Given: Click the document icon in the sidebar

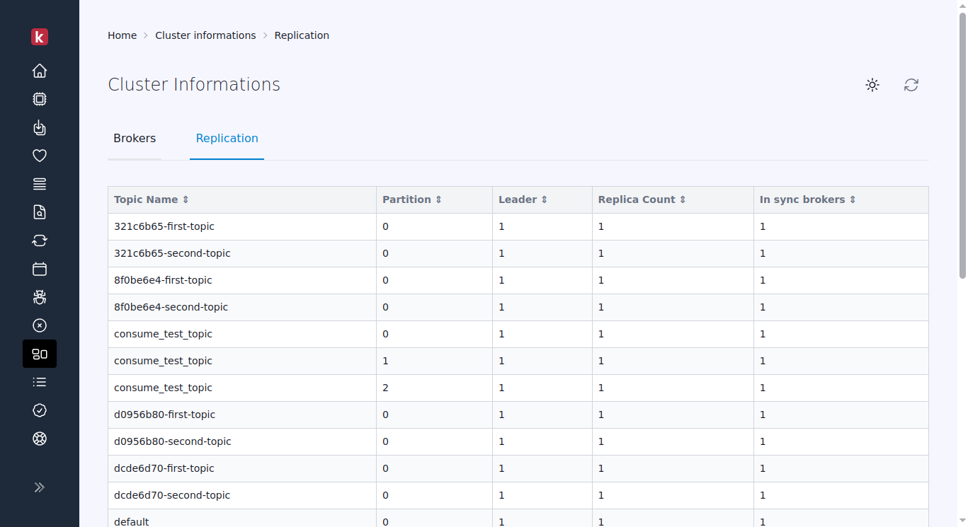Looking at the screenshot, I should 40,212.
